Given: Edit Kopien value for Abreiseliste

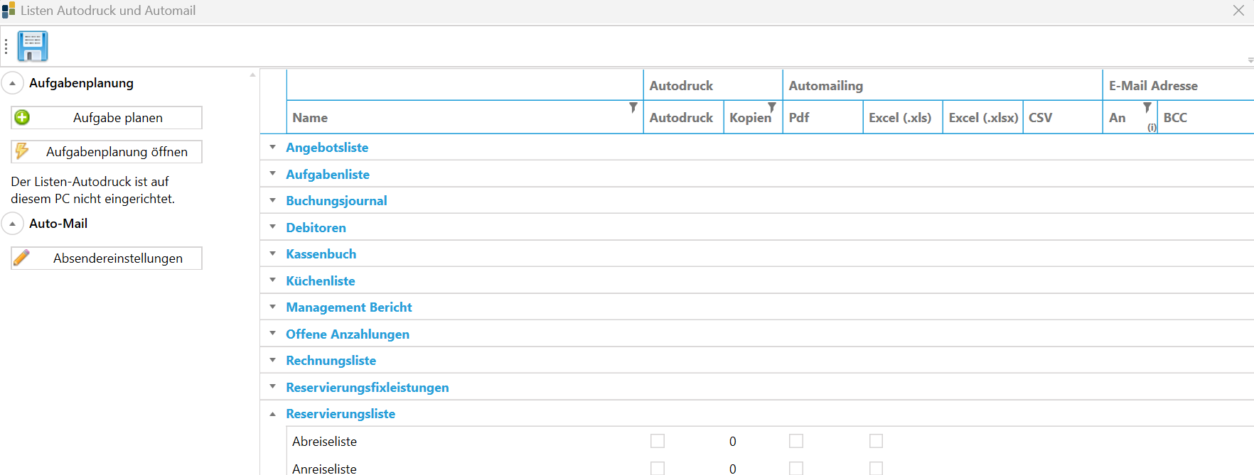Looking at the screenshot, I should click(x=733, y=442).
